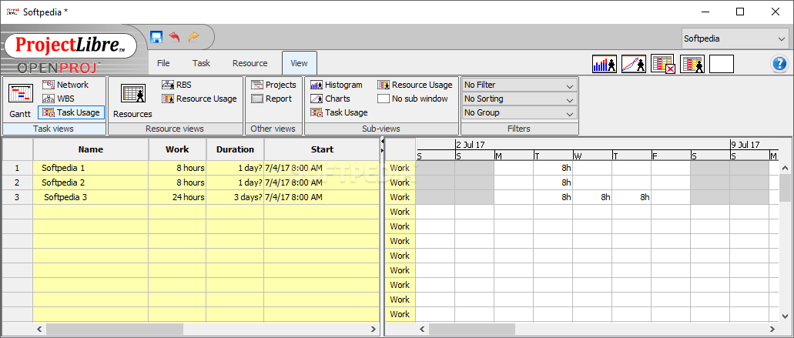
Task: Click the Softpedia 1 task name
Action: (x=63, y=168)
